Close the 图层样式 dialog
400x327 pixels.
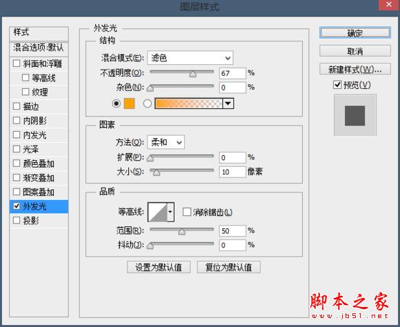(389, 5)
